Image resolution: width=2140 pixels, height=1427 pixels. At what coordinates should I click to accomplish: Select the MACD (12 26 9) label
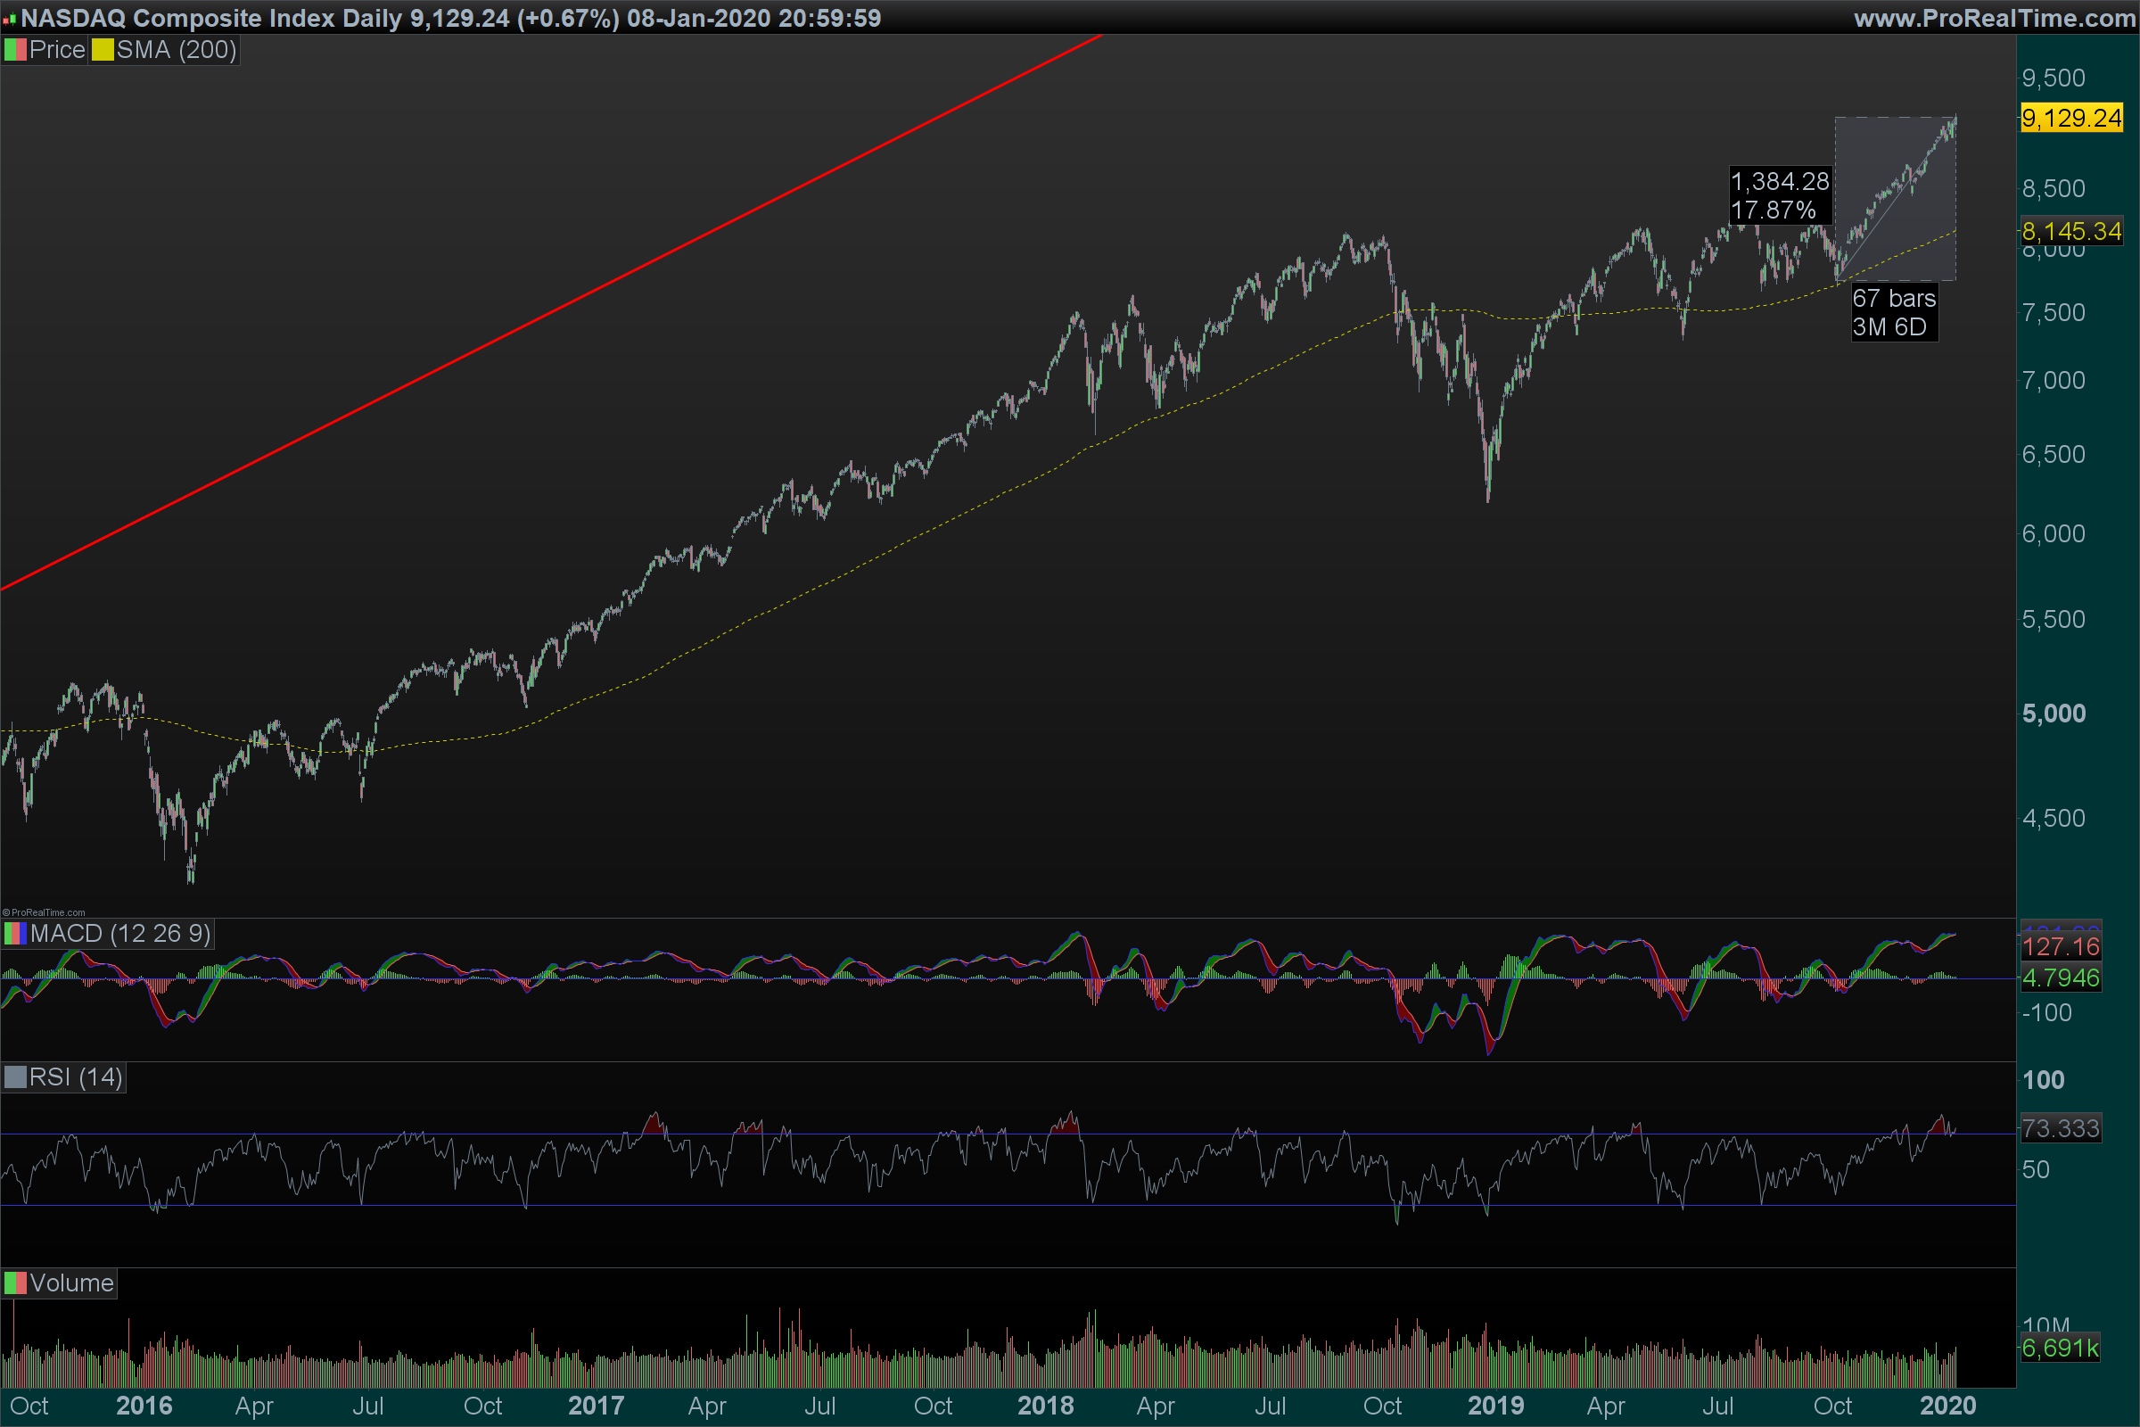[120, 934]
